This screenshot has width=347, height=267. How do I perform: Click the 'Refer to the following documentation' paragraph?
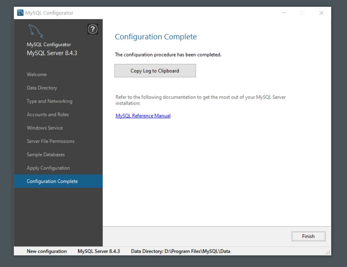pyautogui.click(x=200, y=100)
